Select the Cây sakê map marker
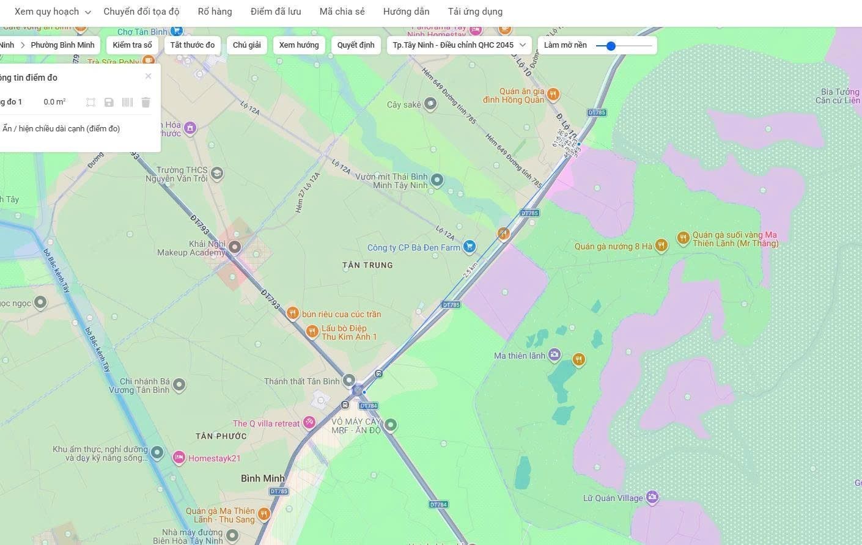 (431, 104)
